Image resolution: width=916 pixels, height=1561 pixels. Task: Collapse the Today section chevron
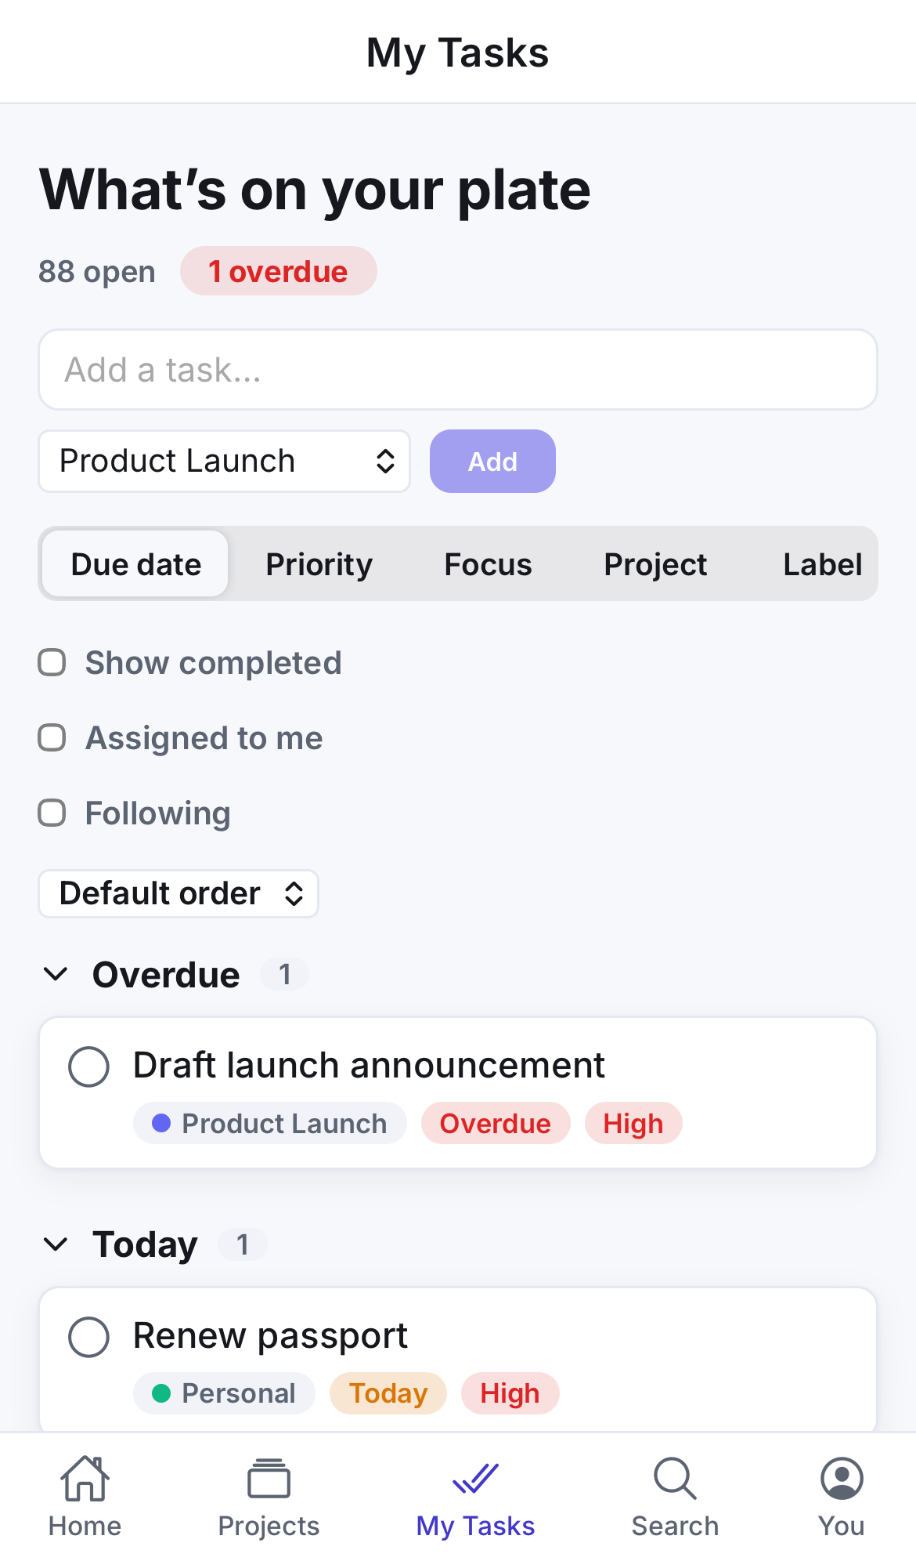[56, 1244]
